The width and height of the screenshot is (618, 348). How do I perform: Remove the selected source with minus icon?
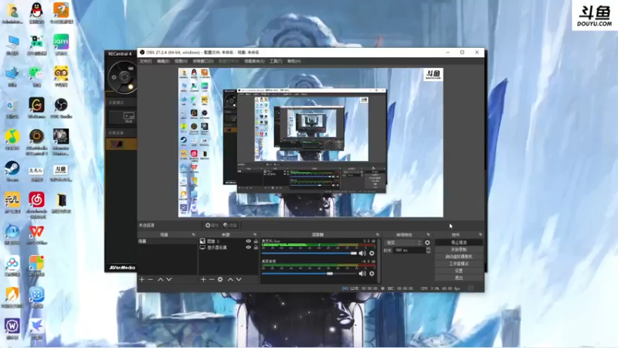[x=212, y=279]
